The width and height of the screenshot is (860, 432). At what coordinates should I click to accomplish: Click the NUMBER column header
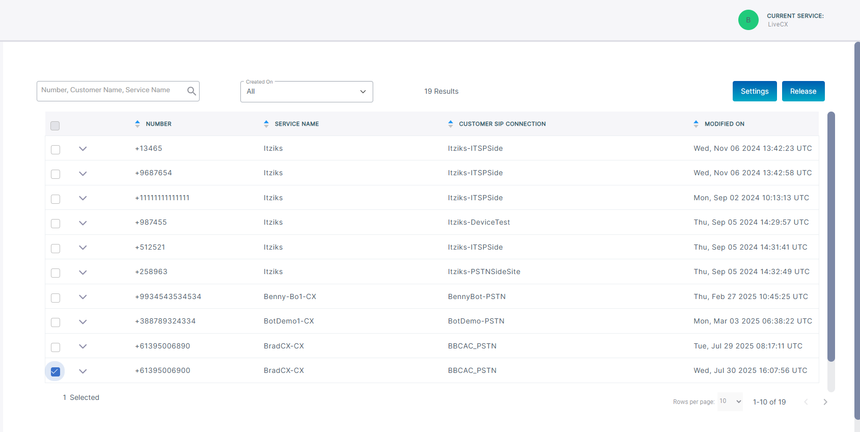pyautogui.click(x=158, y=124)
